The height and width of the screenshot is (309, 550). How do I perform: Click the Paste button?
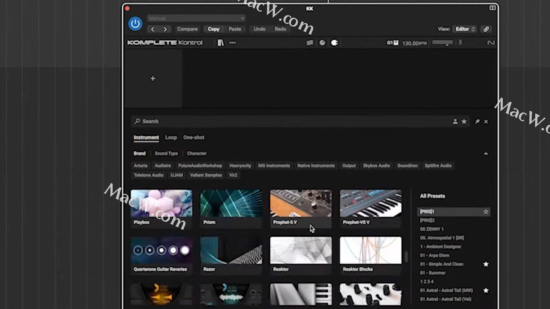[x=235, y=29]
